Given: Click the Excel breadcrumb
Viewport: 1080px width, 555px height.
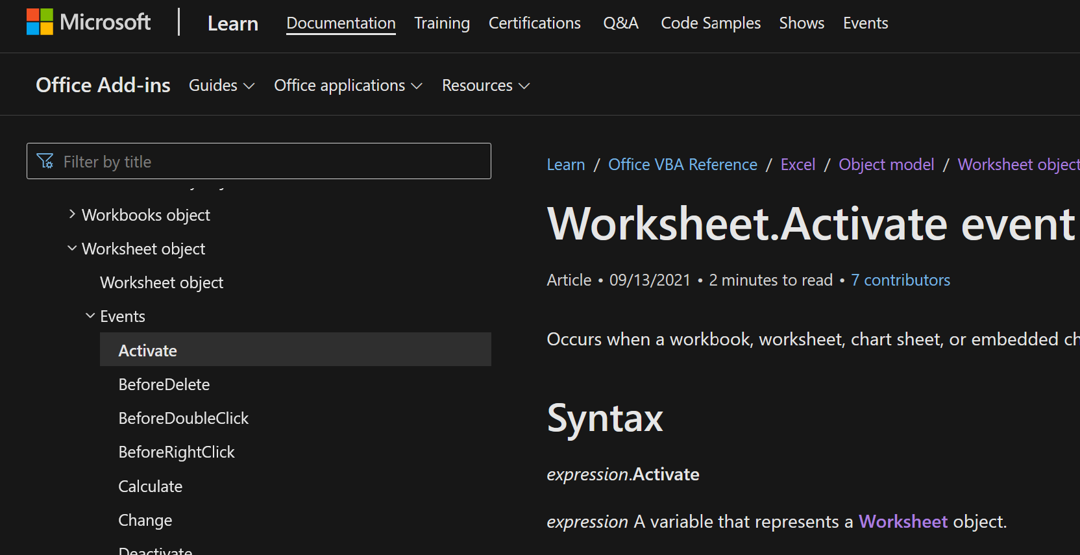Looking at the screenshot, I should [798, 164].
